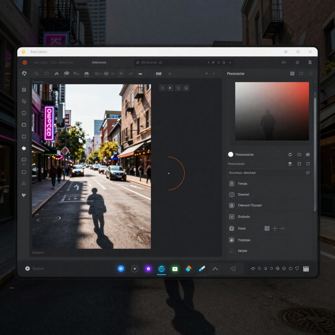The image size is (335, 335).
Task: Click the red record circle in the top bar
Action: [x=25, y=62]
